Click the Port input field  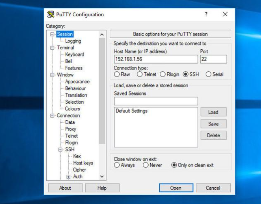[x=213, y=59]
